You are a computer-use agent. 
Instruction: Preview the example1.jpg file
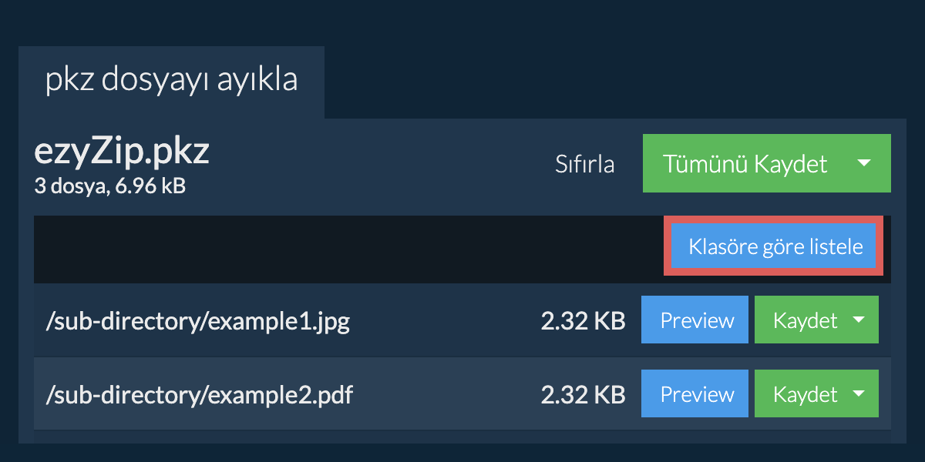[695, 320]
